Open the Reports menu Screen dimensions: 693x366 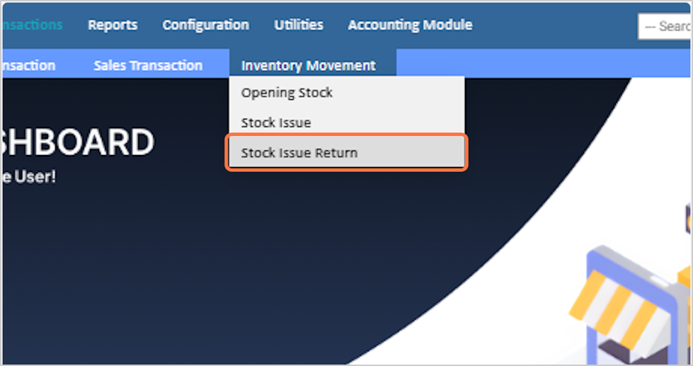click(x=113, y=25)
